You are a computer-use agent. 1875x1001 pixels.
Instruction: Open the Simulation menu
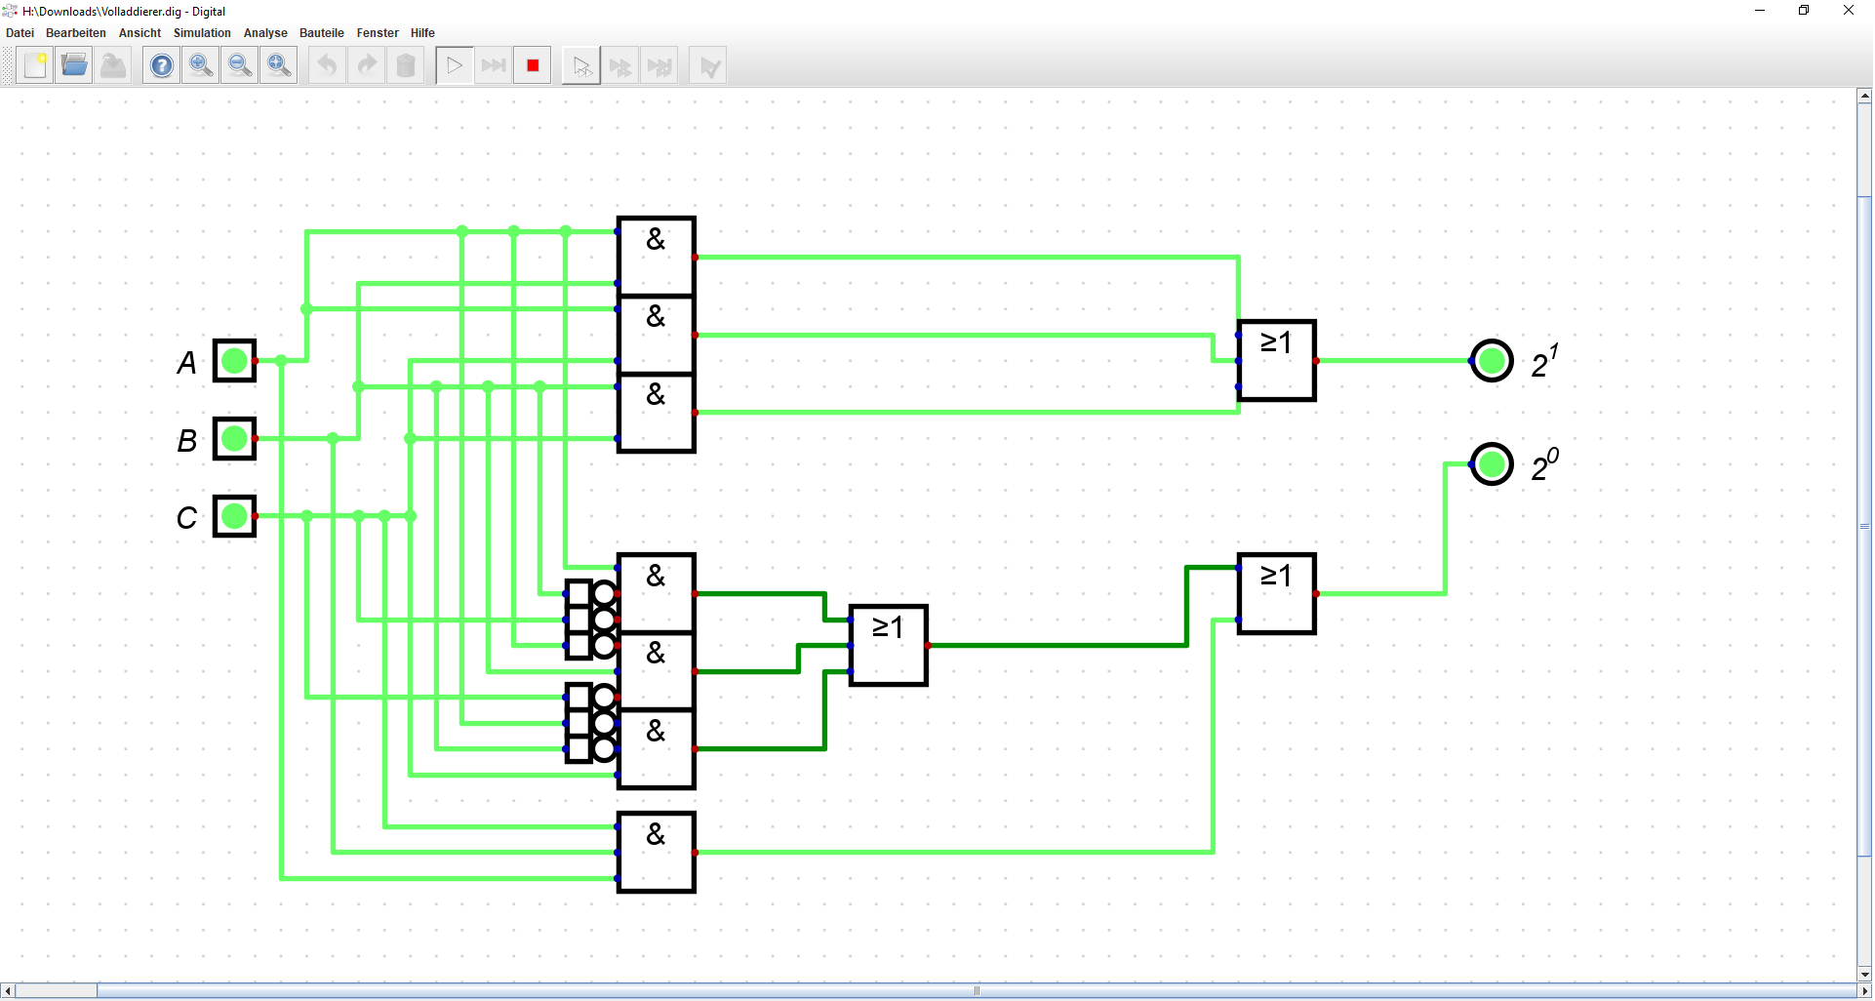pos(202,33)
